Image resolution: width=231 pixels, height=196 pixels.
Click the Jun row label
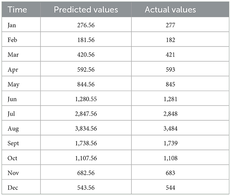click(12, 100)
